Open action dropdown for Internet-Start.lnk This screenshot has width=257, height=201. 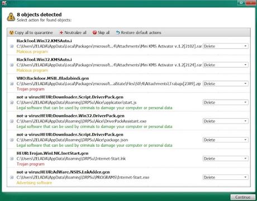click(x=225, y=159)
